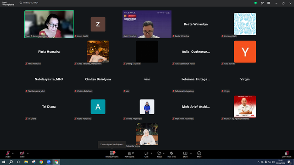
Task: Select Trees T. Kusumawardani video tile
Action: pyautogui.click(x=49, y=24)
